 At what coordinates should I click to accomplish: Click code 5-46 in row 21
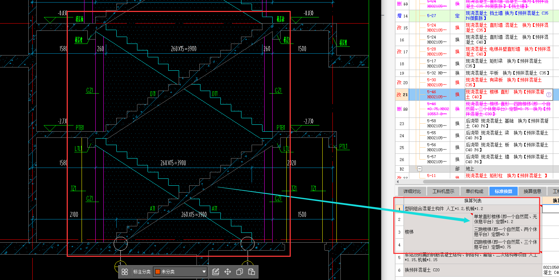click(431, 92)
